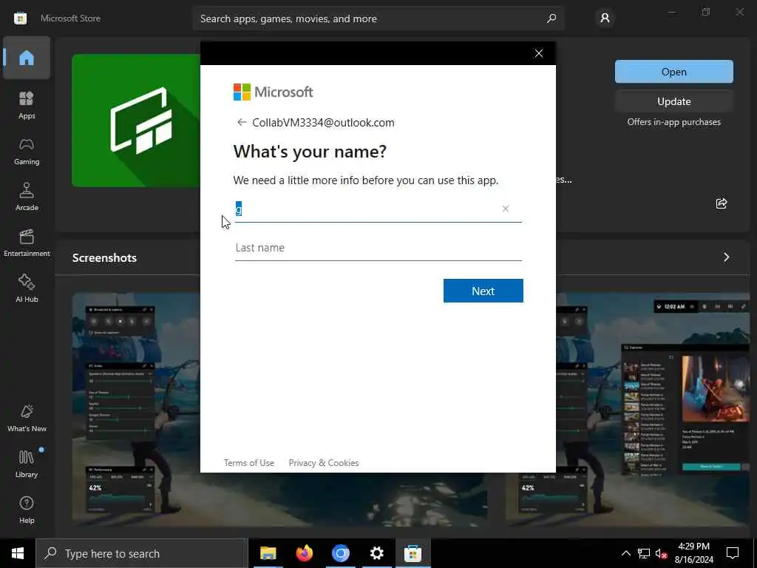Click the Open button for the app
Screen dimensions: 757x568
[674, 72]
